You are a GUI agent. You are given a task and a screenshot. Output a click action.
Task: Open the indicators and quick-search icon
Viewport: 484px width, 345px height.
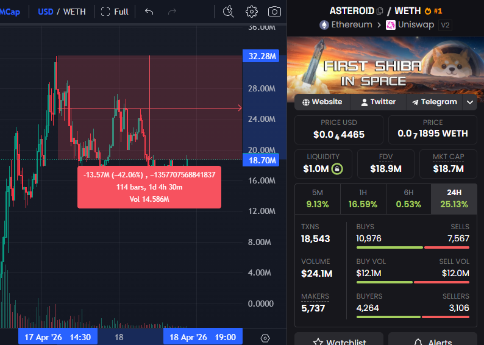pyautogui.click(x=229, y=12)
